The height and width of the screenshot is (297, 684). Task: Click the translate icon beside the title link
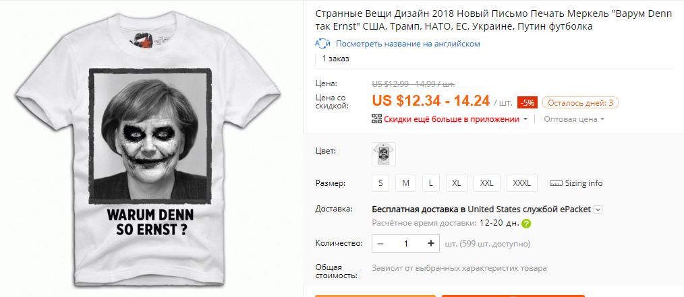(x=322, y=44)
